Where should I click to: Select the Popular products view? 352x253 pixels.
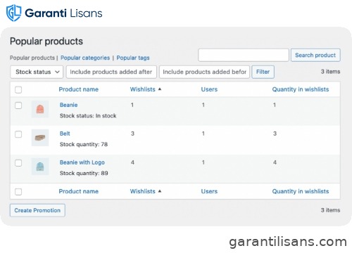(32, 58)
